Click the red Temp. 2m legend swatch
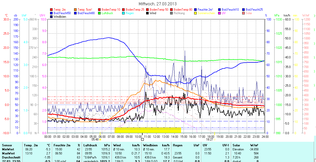 pos(52,9)
